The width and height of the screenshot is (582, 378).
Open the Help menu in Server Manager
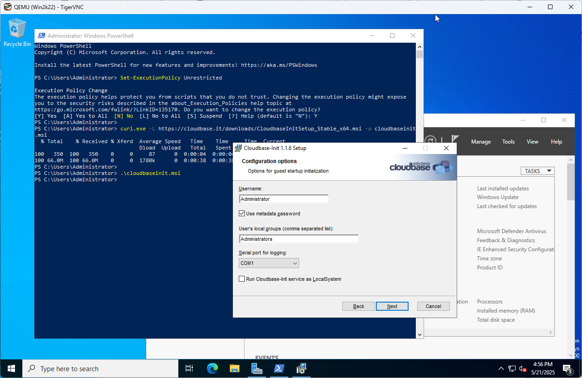[x=557, y=142]
